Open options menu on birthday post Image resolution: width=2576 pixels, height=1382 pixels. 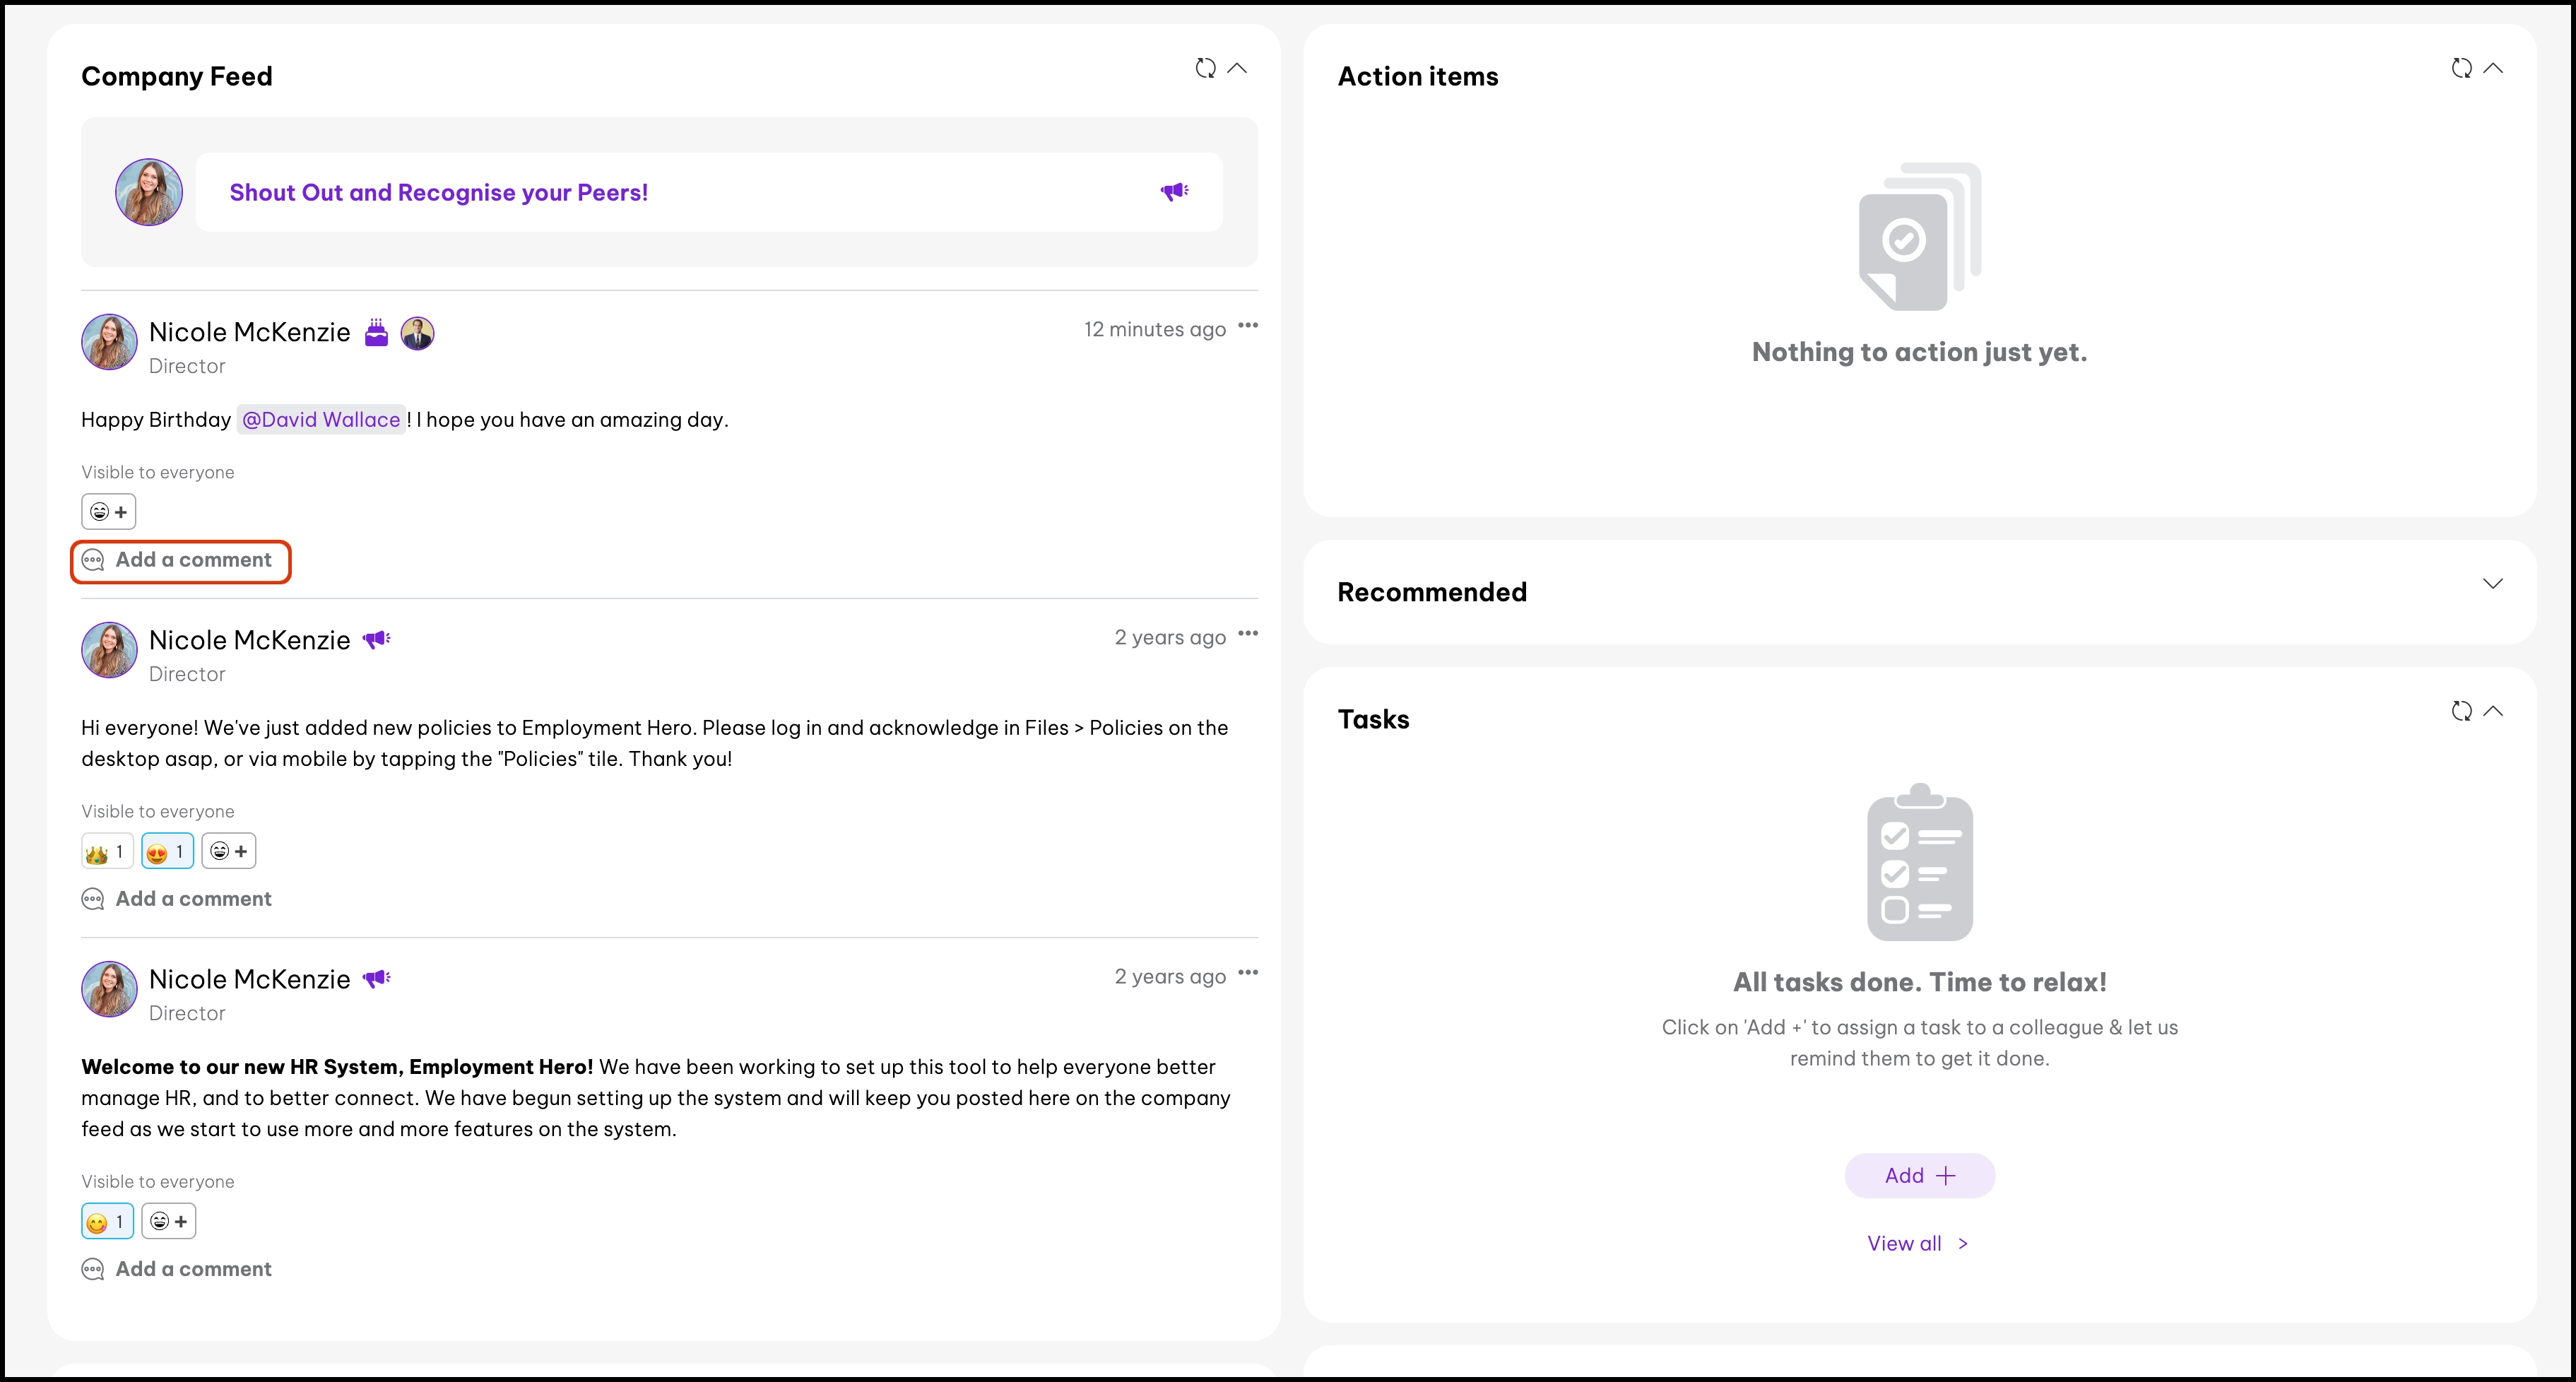1247,326
